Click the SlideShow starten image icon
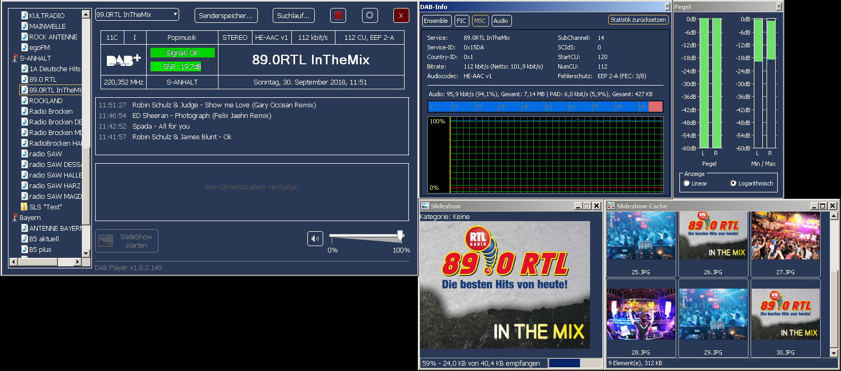 tap(106, 241)
